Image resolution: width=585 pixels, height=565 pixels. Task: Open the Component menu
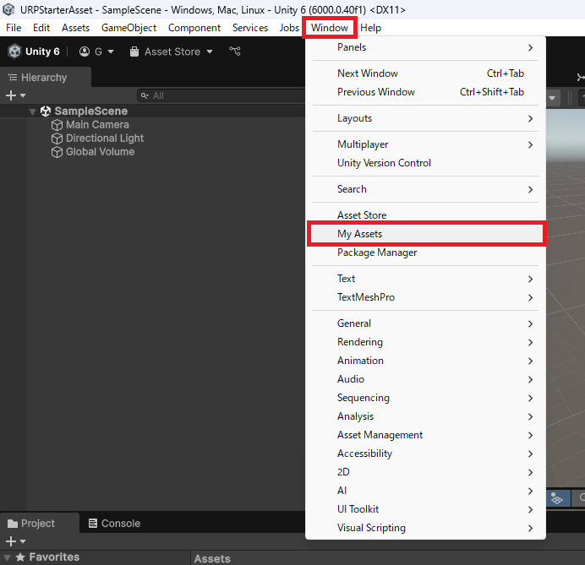[x=194, y=28]
